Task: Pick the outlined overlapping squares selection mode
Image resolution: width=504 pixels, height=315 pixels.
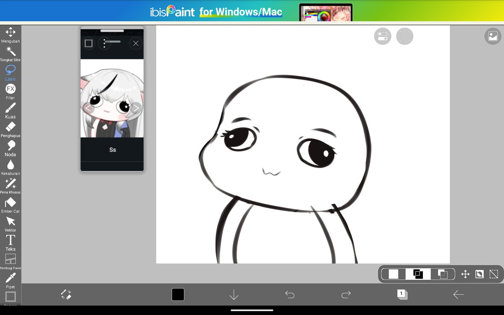Action: click(443, 274)
